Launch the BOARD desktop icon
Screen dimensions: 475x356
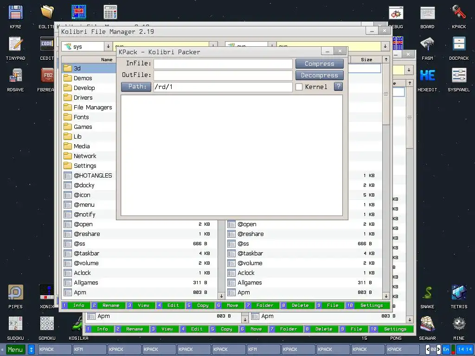coord(427,17)
